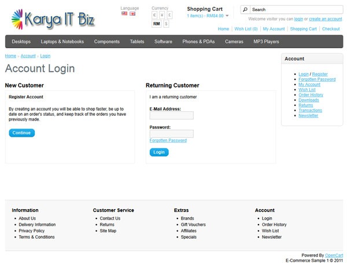
Task: Open Newsletter in Account sidebar
Action: (308, 116)
